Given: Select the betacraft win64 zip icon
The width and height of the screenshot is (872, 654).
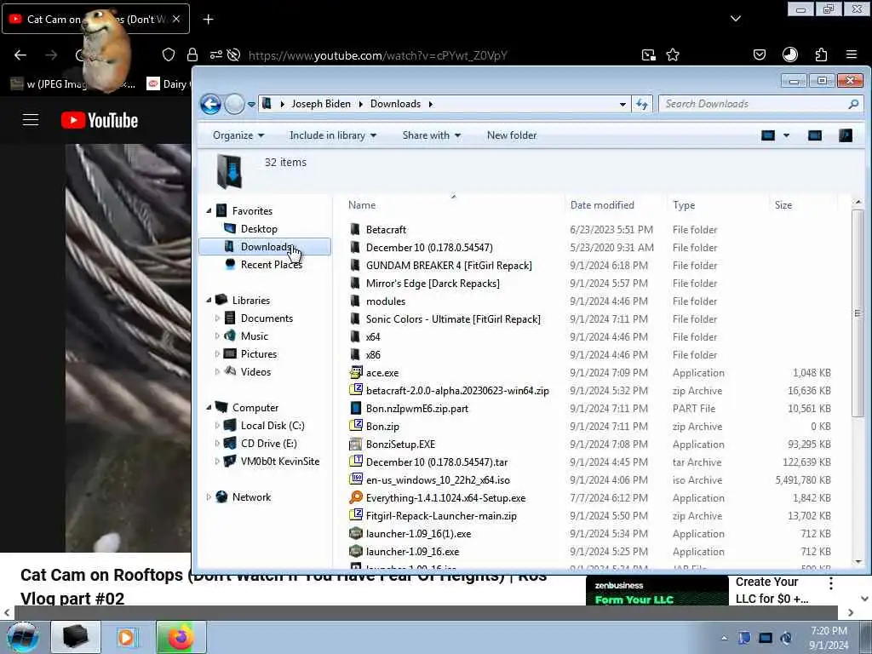Looking at the screenshot, I should (x=355, y=390).
